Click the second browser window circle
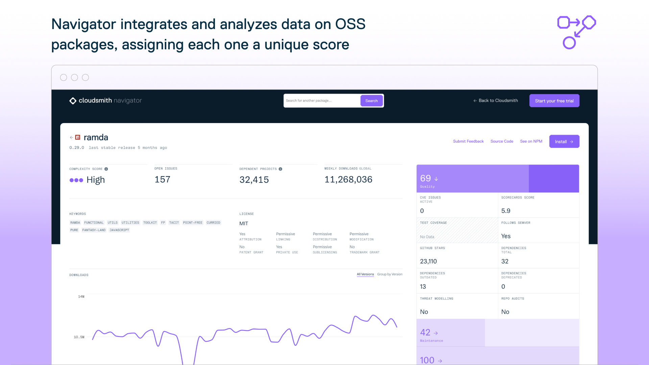This screenshot has height=365, width=649. [75, 77]
